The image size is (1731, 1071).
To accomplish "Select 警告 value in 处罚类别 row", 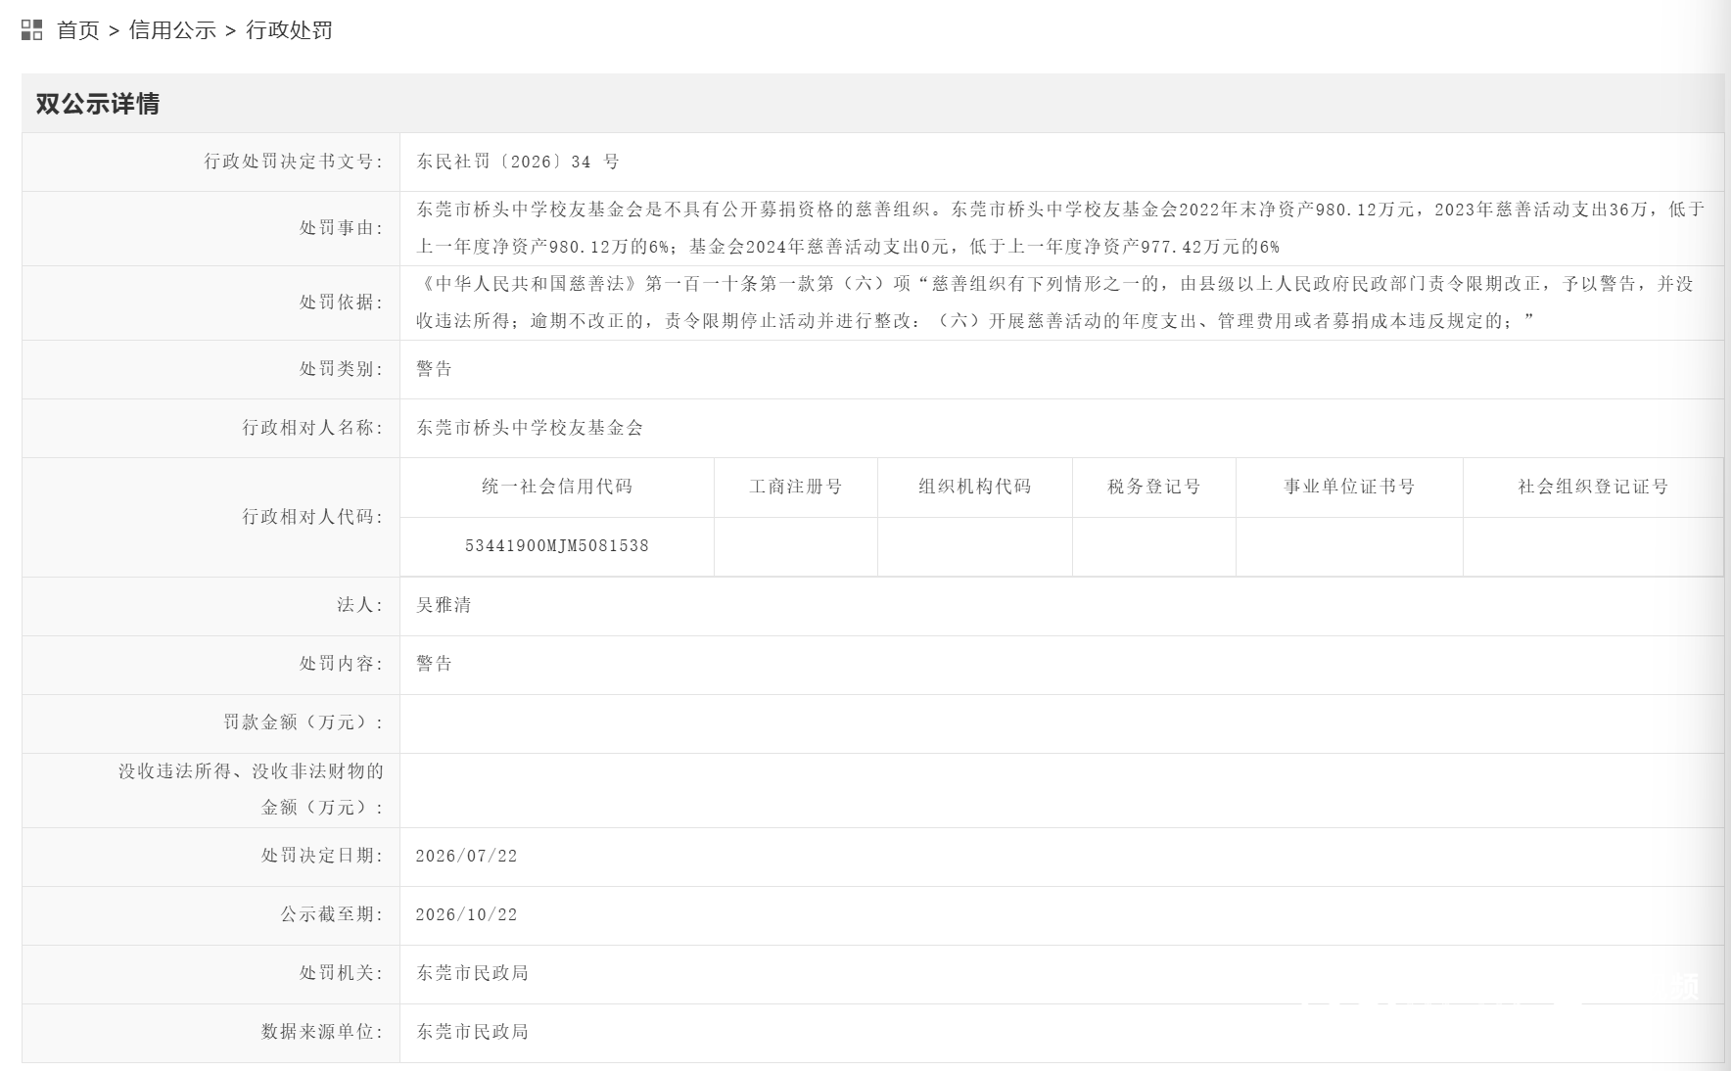I will click(435, 369).
